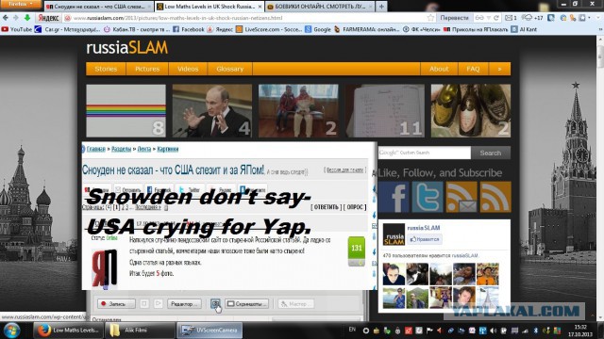Open the Яндекс bookmark in the bookmarks bar
The image size is (604, 339).
tap(220, 29)
